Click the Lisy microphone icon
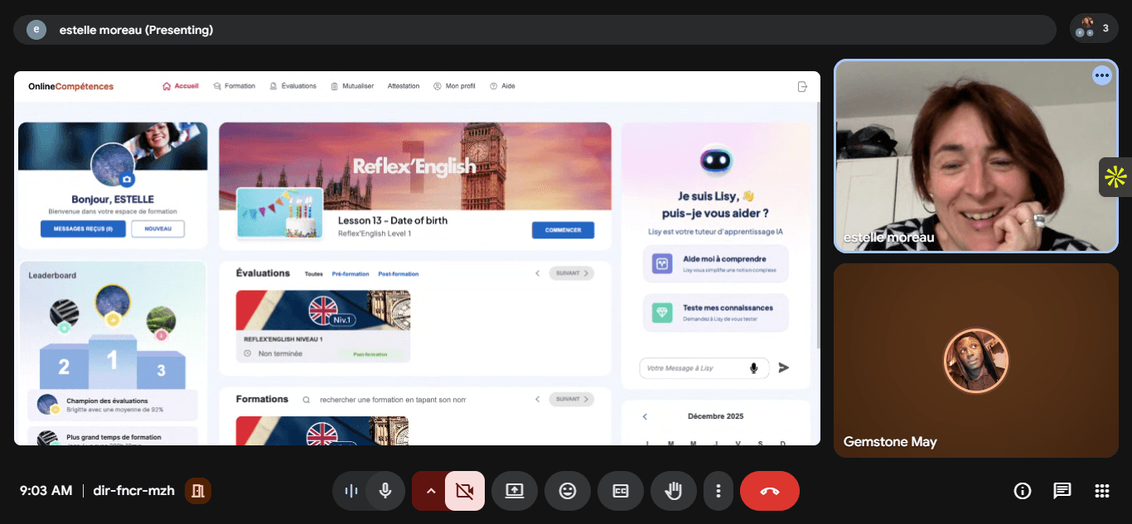Screen dimensions: 1132x524 click(754, 368)
